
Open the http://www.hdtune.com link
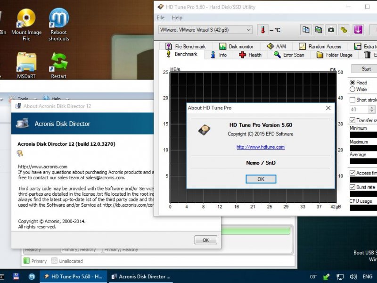261,147
